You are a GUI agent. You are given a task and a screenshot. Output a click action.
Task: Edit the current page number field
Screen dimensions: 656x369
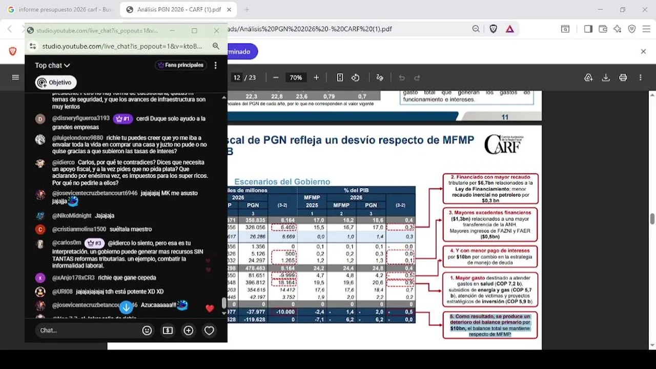click(237, 77)
